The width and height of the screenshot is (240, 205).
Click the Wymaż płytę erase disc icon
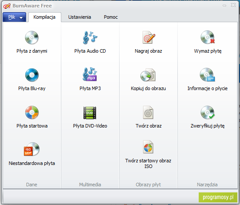[x=207, y=37]
